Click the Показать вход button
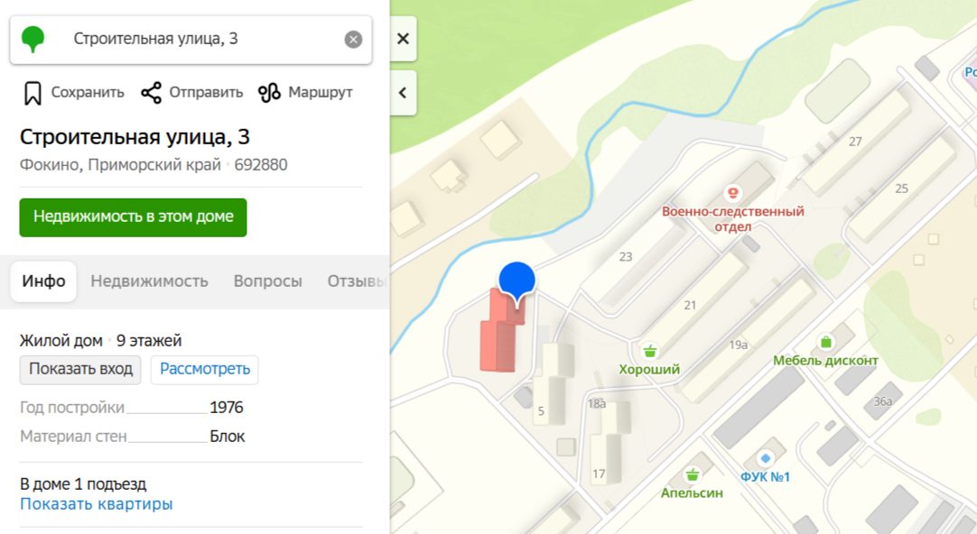 (x=80, y=370)
